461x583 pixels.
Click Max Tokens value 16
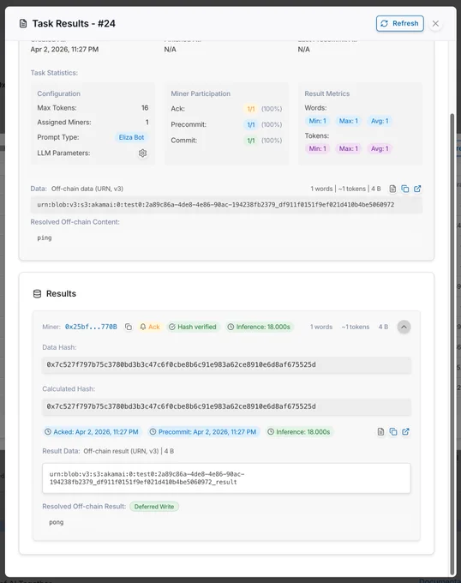[x=145, y=108]
